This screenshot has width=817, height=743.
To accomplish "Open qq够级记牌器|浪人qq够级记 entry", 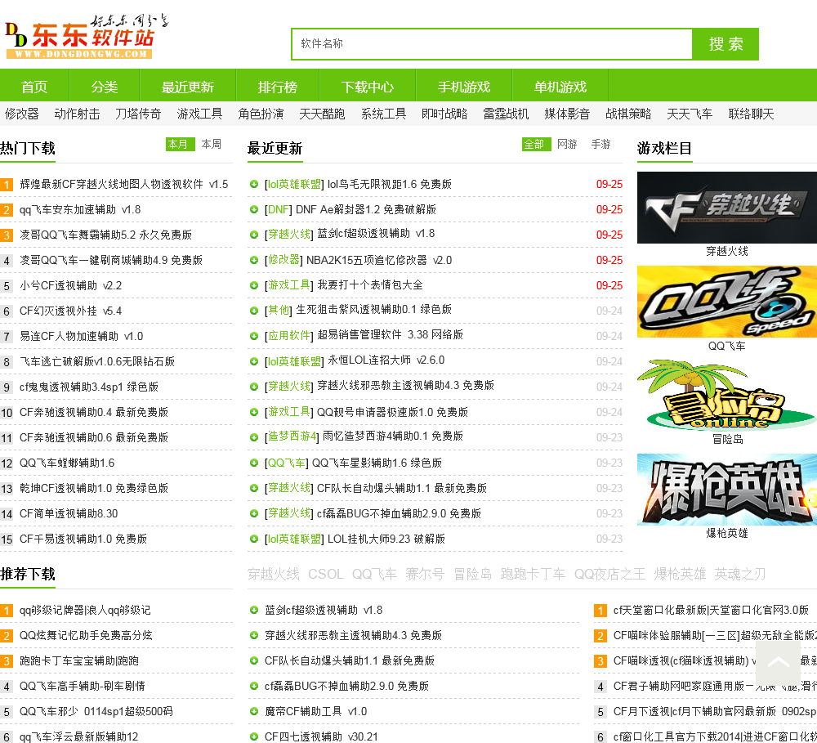I will coord(85,610).
